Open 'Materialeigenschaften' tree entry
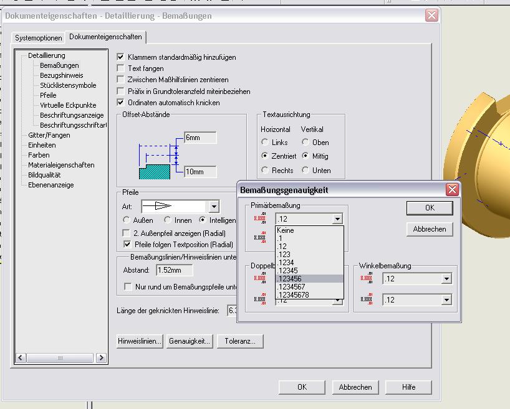The image size is (510, 409). (61, 165)
